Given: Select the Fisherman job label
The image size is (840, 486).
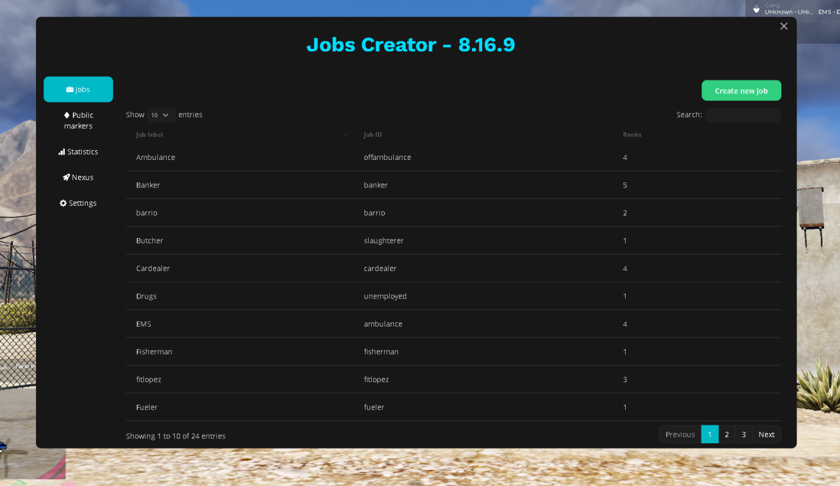Looking at the screenshot, I should click(x=154, y=352).
